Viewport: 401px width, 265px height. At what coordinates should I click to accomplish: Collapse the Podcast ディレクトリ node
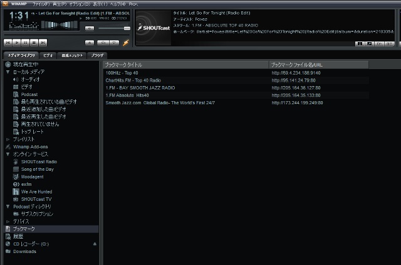tap(8, 207)
